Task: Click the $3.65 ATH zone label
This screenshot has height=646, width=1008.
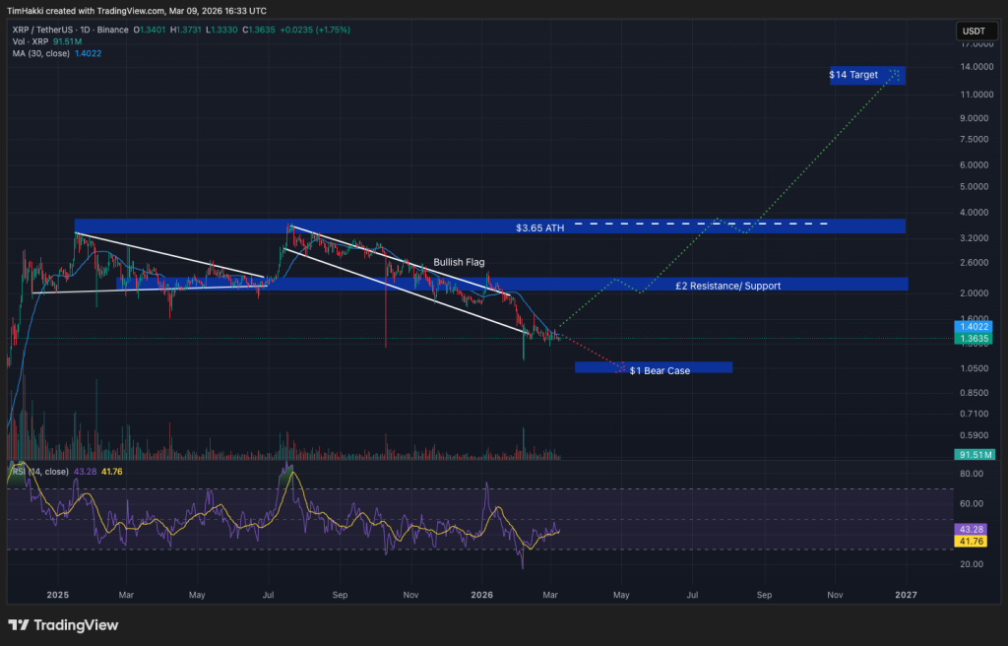Action: coord(539,227)
